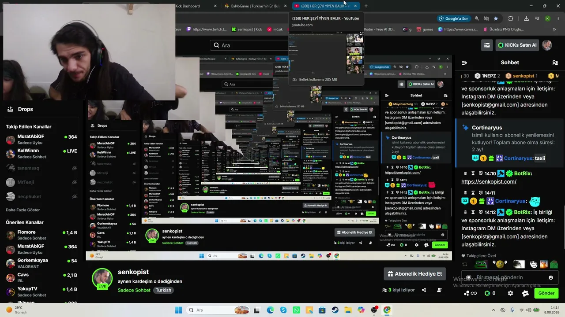This screenshot has width=565, height=317.
Task: Send the chat message with Gönder
Action: pos(546,293)
